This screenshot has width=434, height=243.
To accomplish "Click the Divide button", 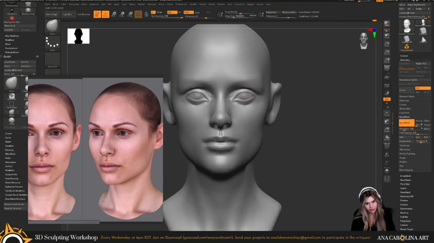I will tap(406, 90).
